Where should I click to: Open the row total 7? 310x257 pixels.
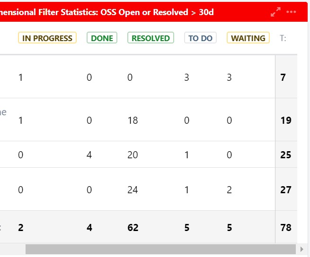point(283,77)
